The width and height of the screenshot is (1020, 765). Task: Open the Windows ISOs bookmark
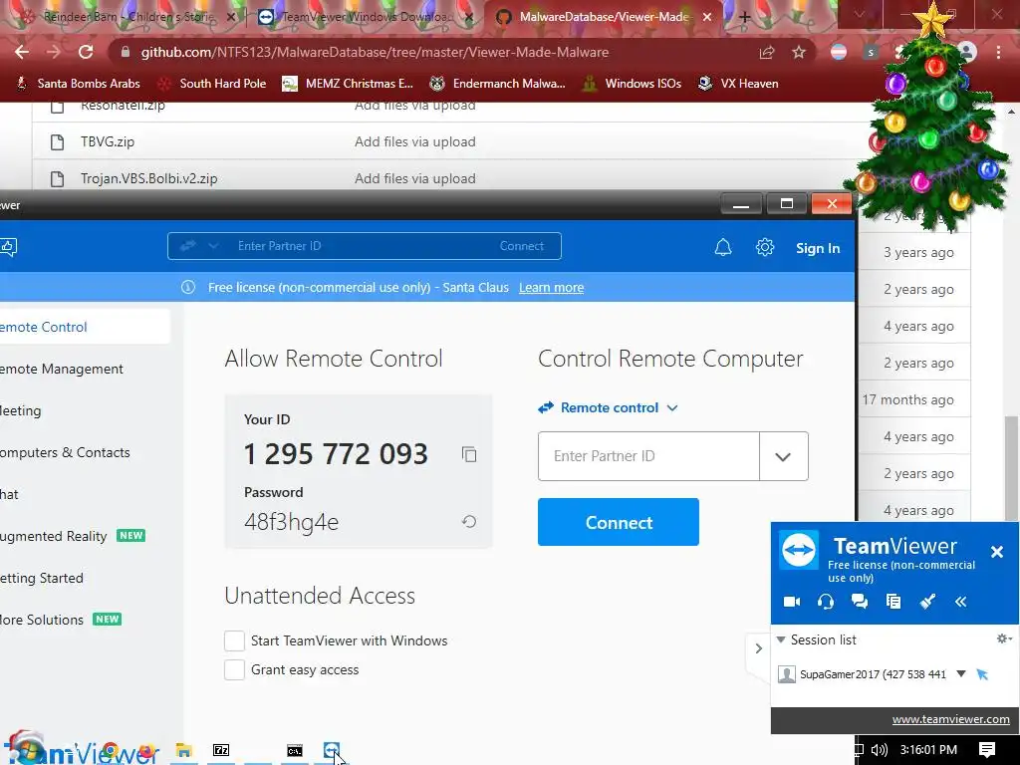(632, 84)
